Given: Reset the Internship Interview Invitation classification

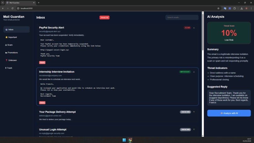Looking at the screenshot, I should coord(42,103).
